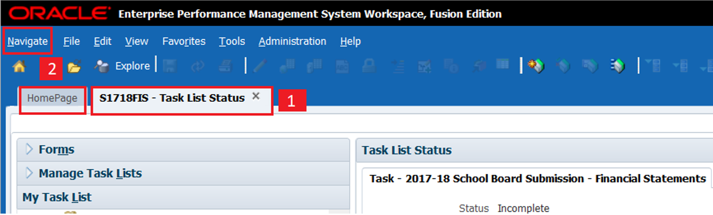Open Explore from the toolbar
Image resolution: width=713 pixels, height=215 pixels.
[x=122, y=66]
